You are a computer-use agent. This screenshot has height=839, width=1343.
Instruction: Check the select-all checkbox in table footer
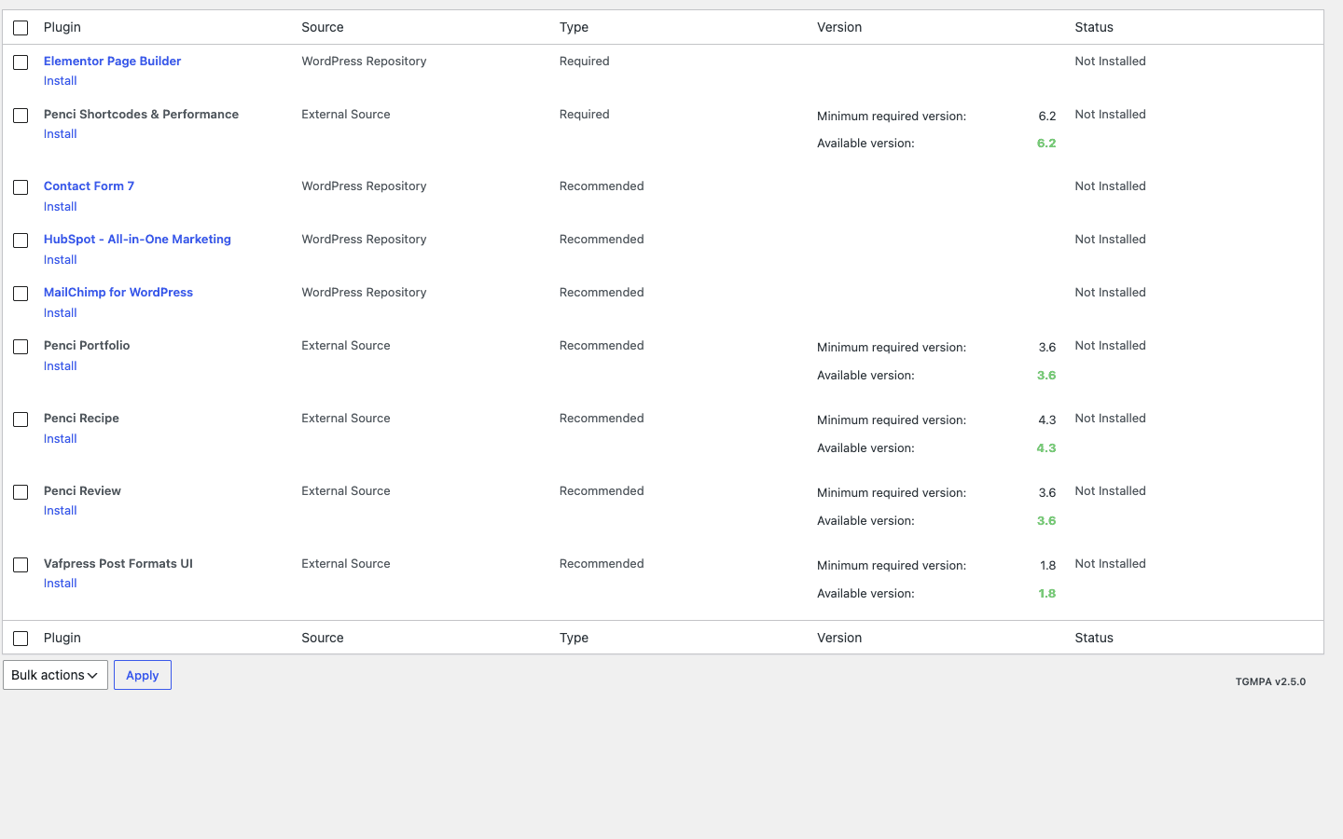pos(21,639)
